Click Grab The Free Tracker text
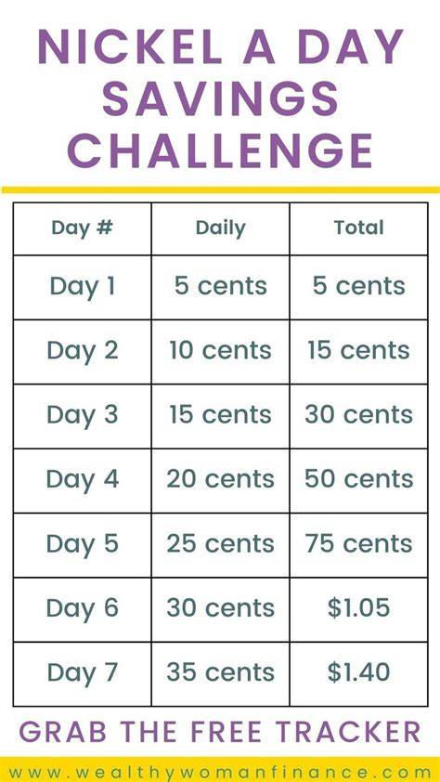440x782 pixels. (x=220, y=732)
